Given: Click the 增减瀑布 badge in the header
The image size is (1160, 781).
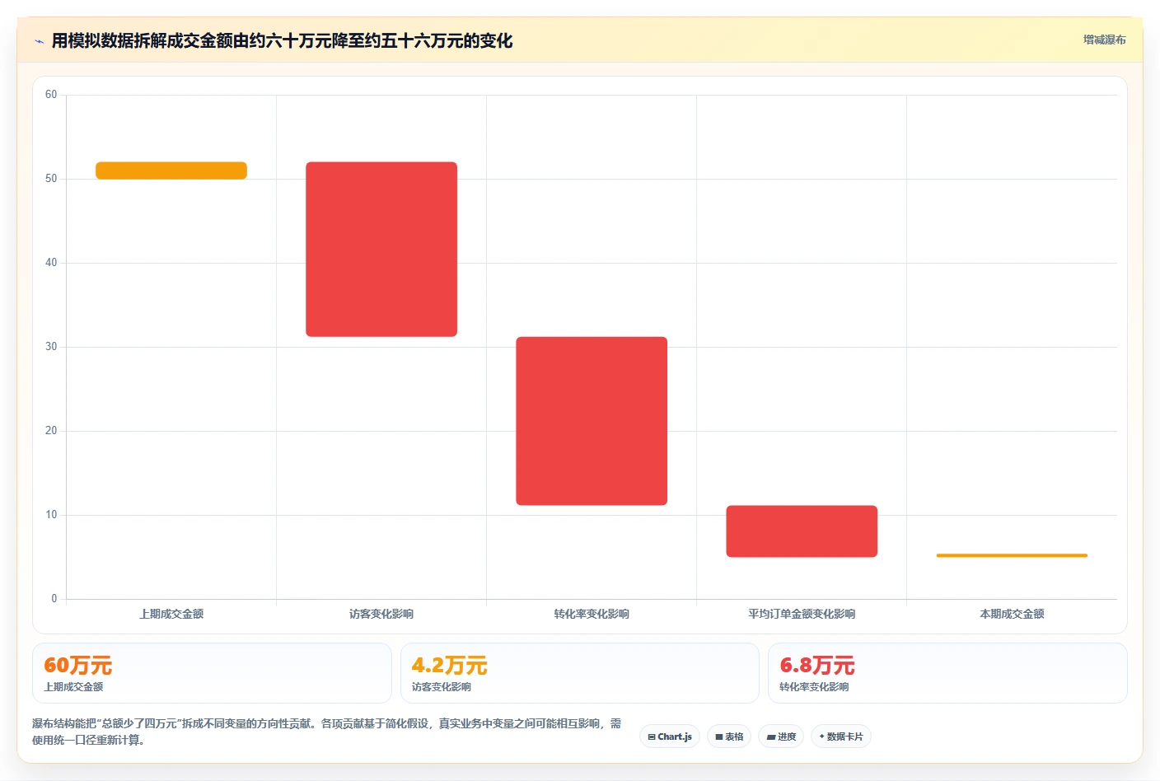Looking at the screenshot, I should (x=1104, y=40).
